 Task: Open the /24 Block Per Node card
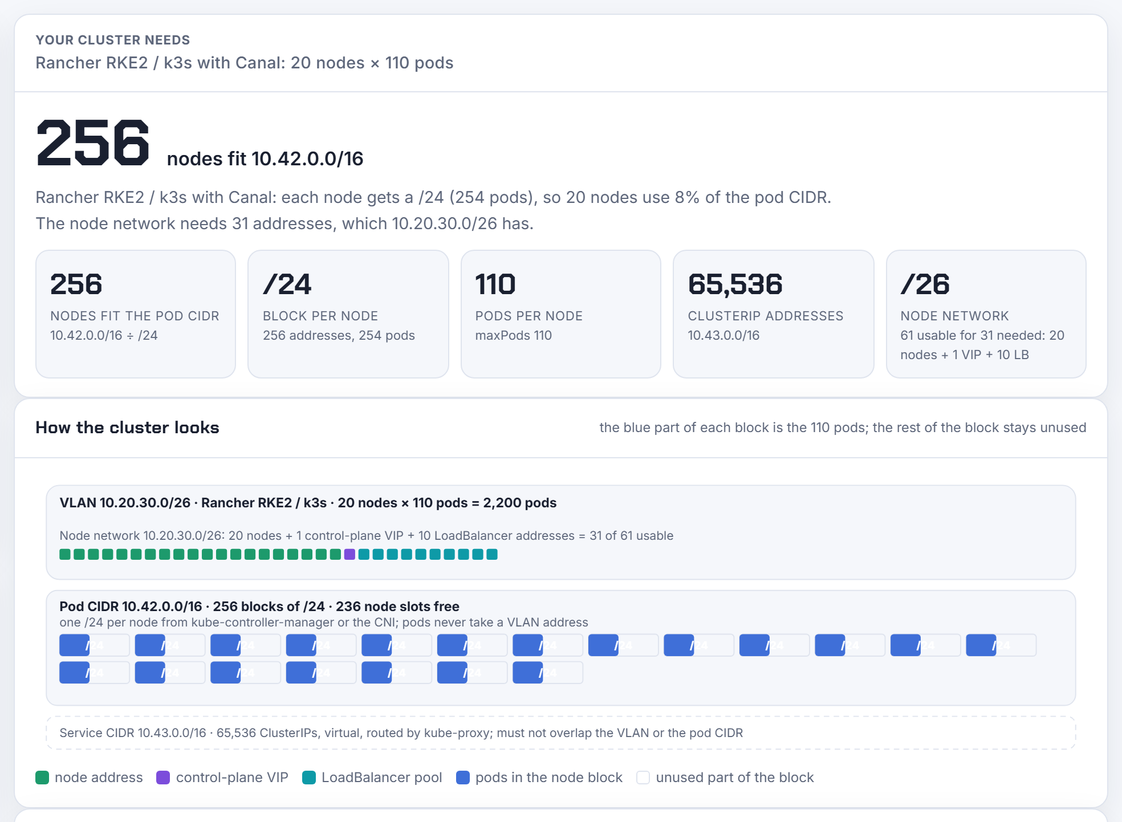tap(348, 314)
